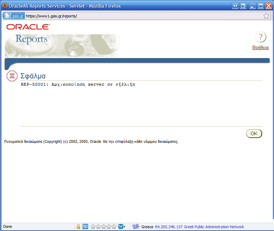
Task: Click the REP-50001 error message text
Action: point(78,84)
